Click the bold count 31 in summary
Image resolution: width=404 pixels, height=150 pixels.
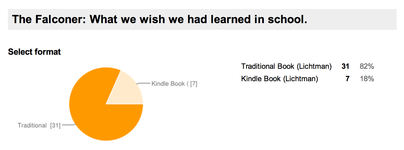345,67
